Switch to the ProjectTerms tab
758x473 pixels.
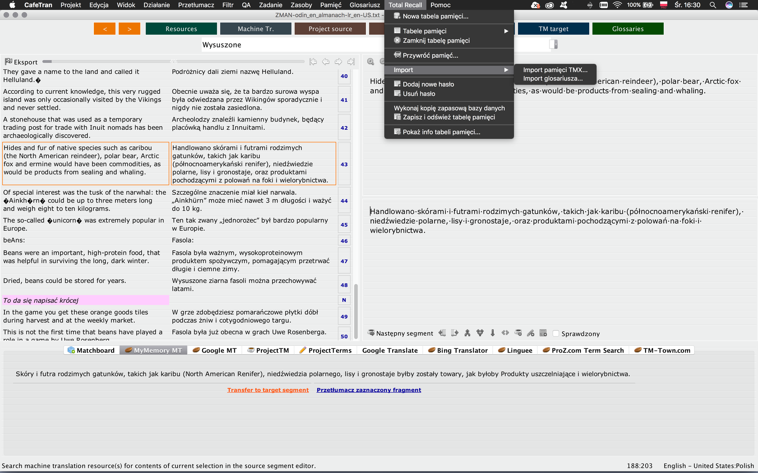pos(326,350)
